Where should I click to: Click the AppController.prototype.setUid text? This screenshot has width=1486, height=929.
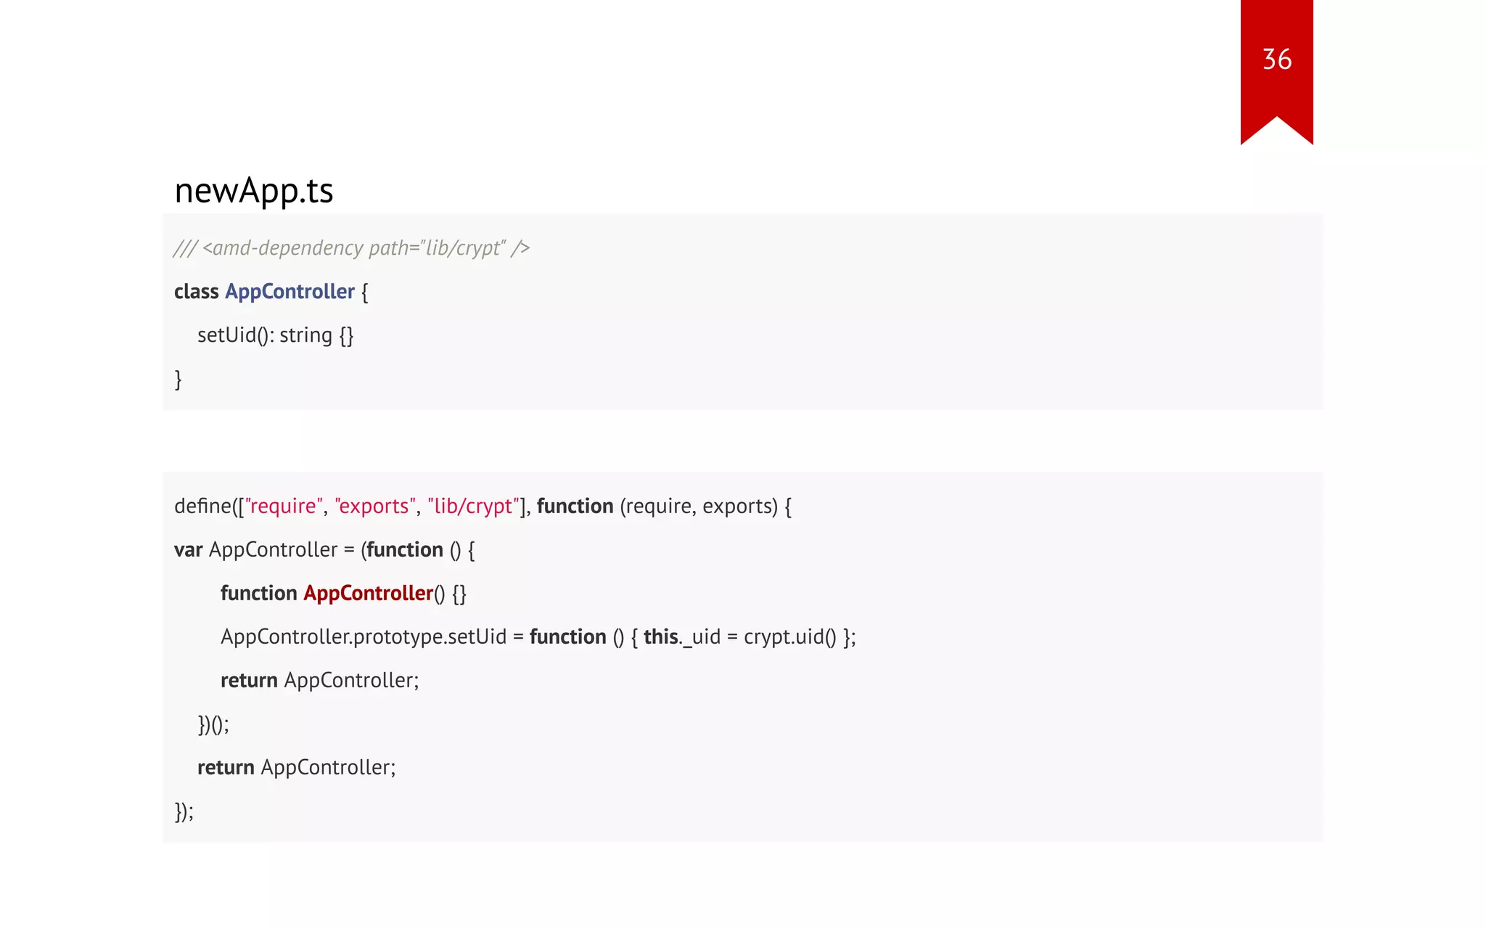[363, 637]
